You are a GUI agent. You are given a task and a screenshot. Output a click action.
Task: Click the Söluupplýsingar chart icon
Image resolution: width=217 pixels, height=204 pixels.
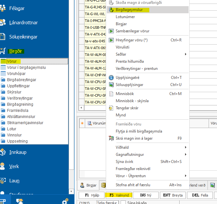111,85
